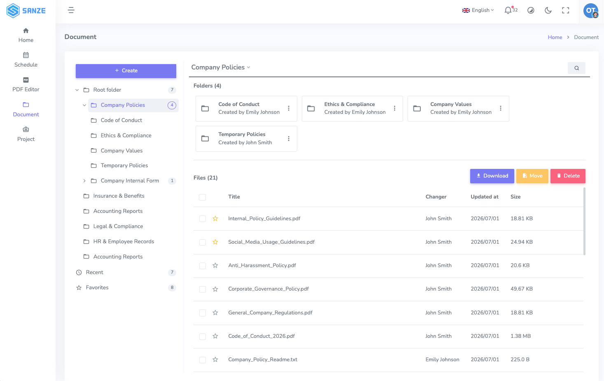Select Ethics & Compliance in folder tree
This screenshot has width=604, height=381.
click(x=126, y=136)
